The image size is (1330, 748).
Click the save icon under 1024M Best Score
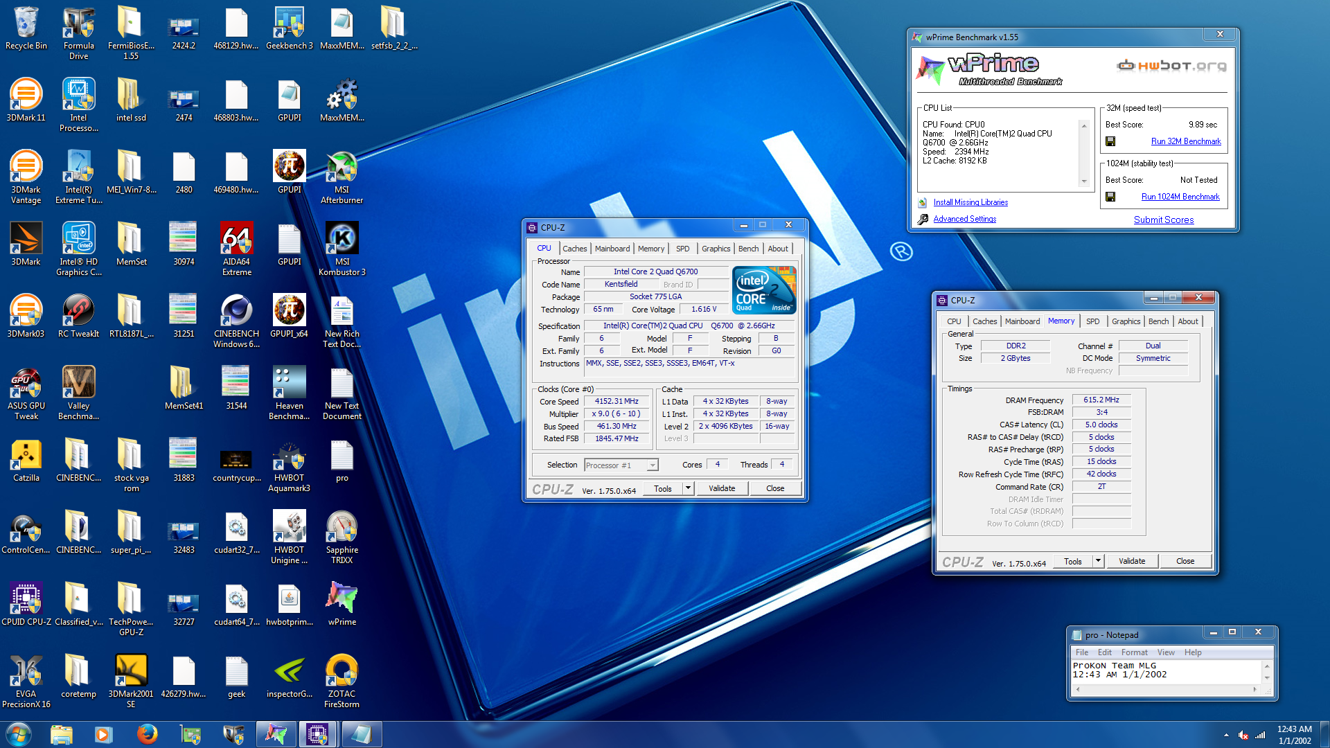[x=1110, y=197]
